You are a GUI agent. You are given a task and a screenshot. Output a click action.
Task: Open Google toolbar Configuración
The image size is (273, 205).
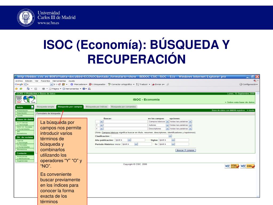pos(248,84)
